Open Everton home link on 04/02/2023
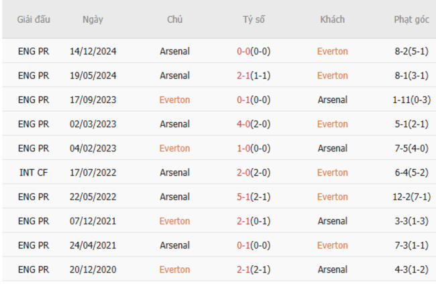436x288 pixels. (174, 148)
